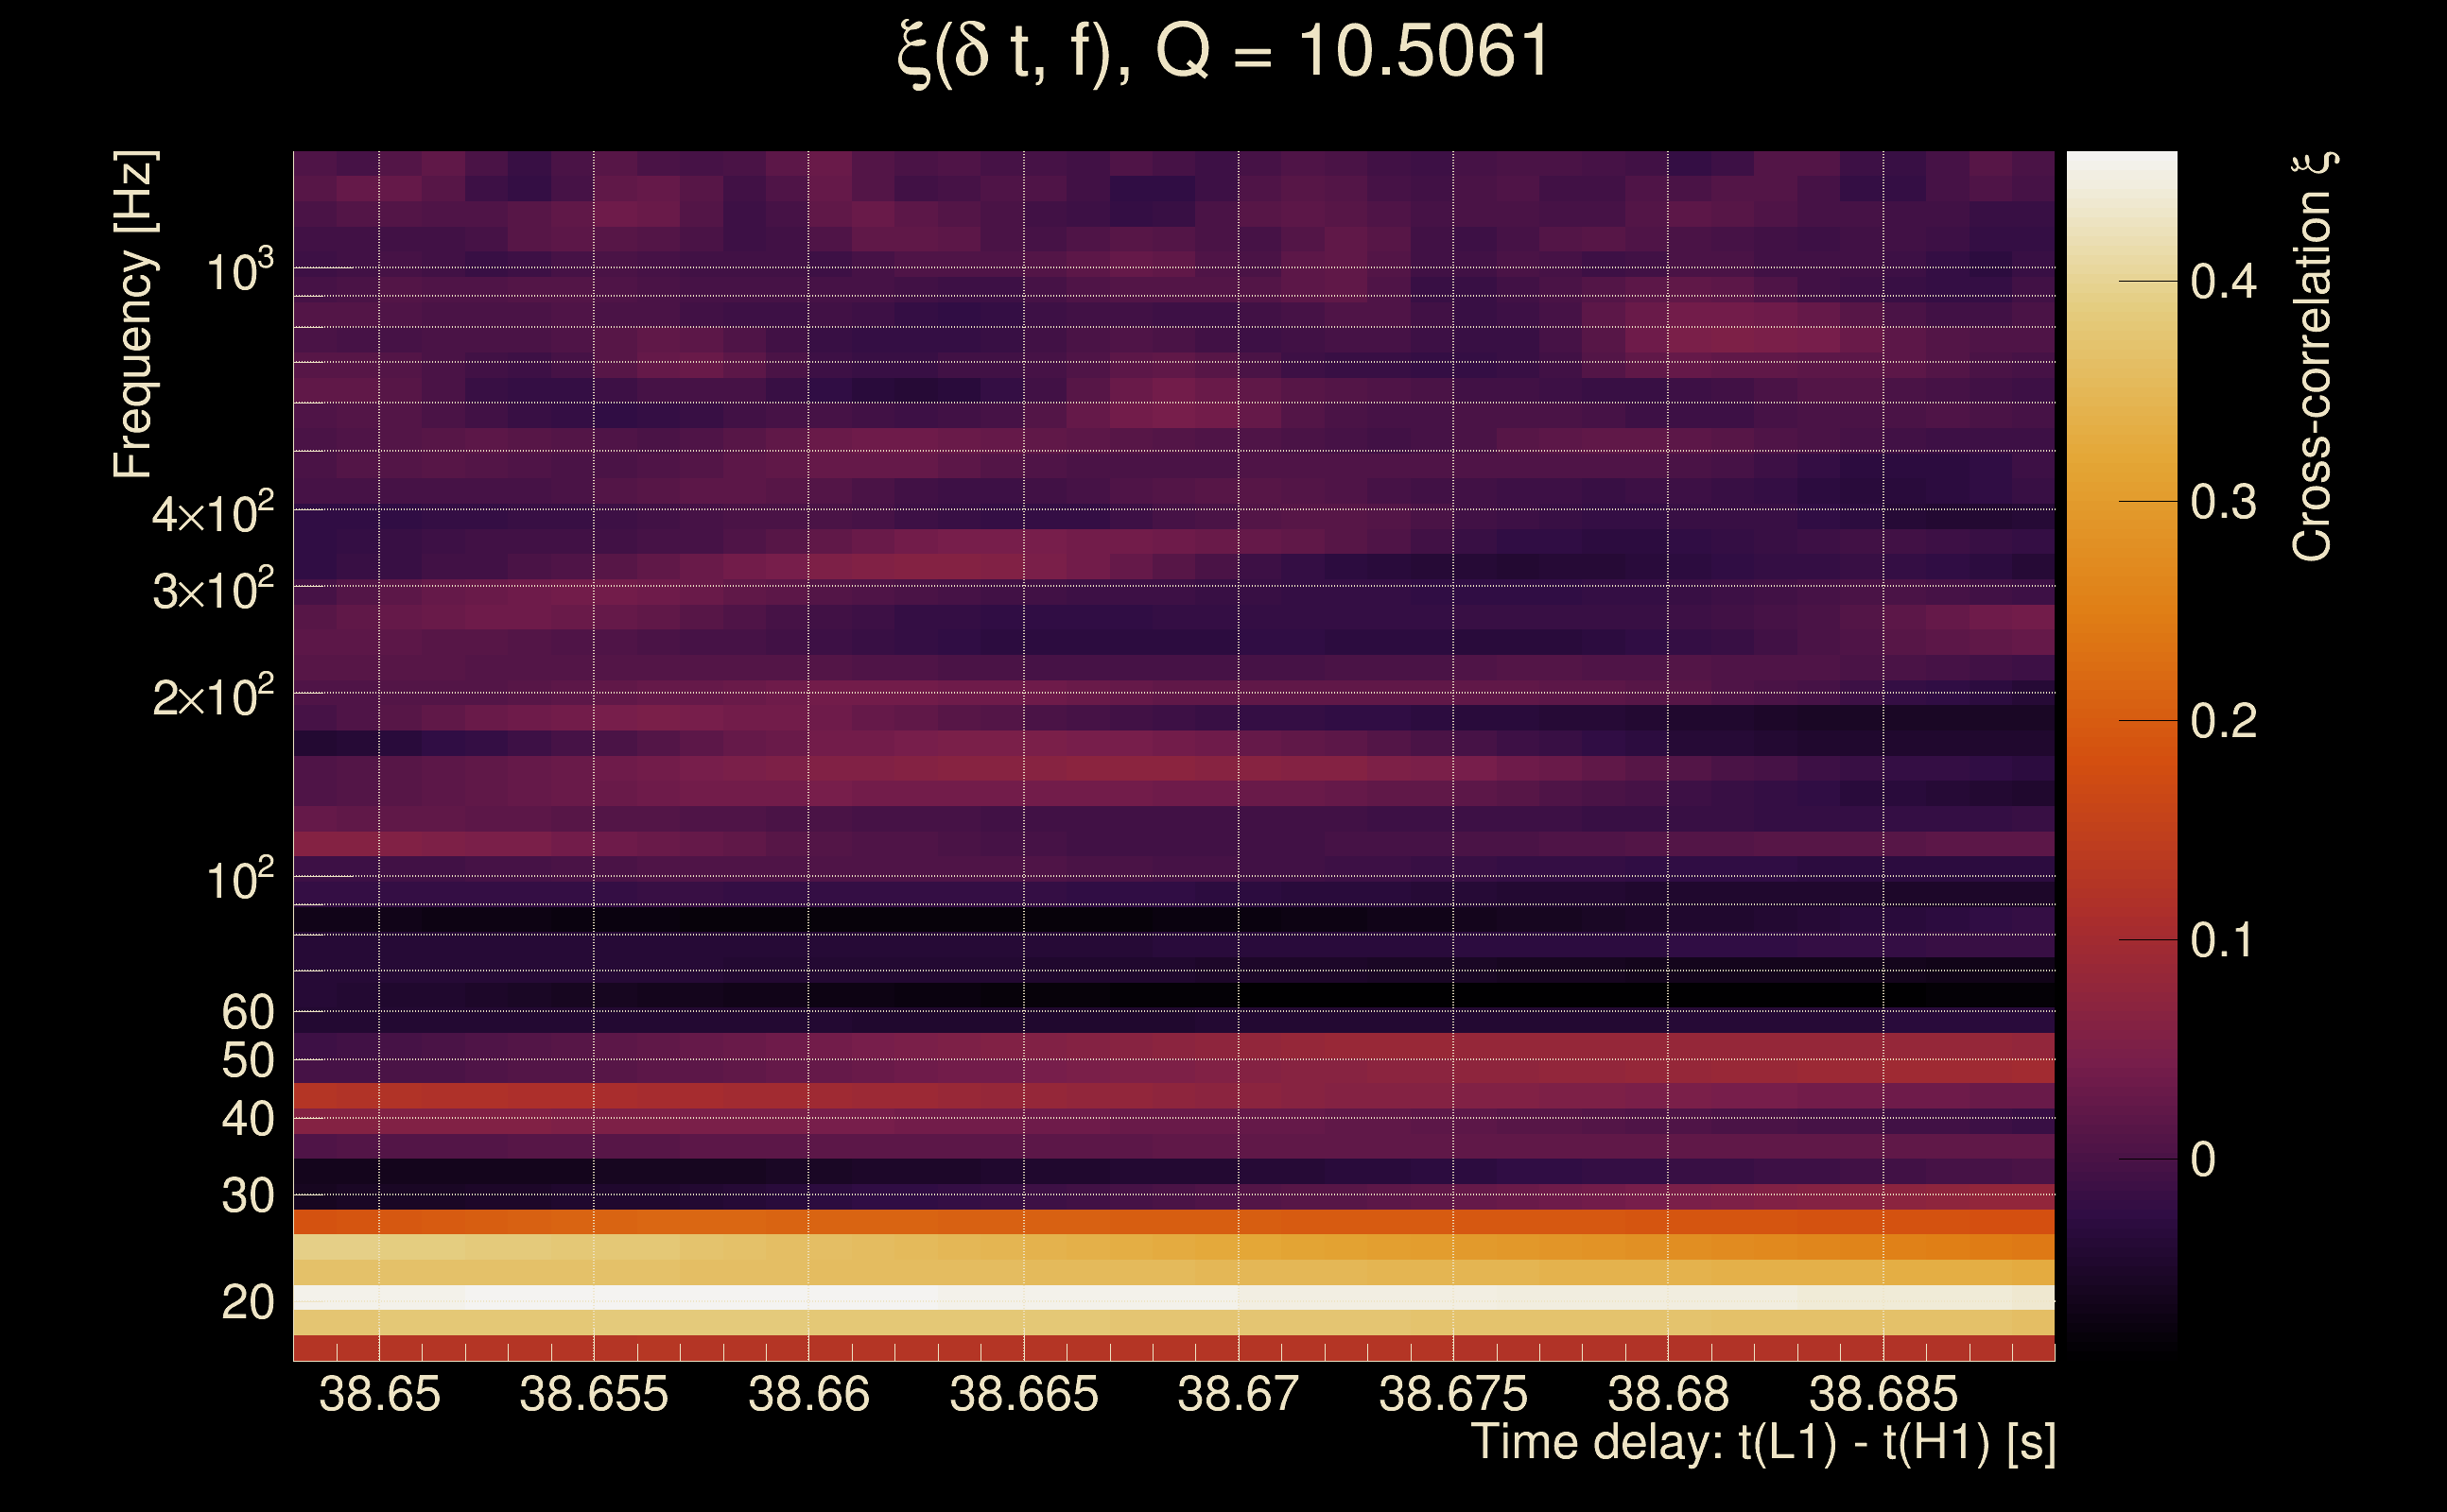Click the x-axis tick label 38.685

1883,1394
